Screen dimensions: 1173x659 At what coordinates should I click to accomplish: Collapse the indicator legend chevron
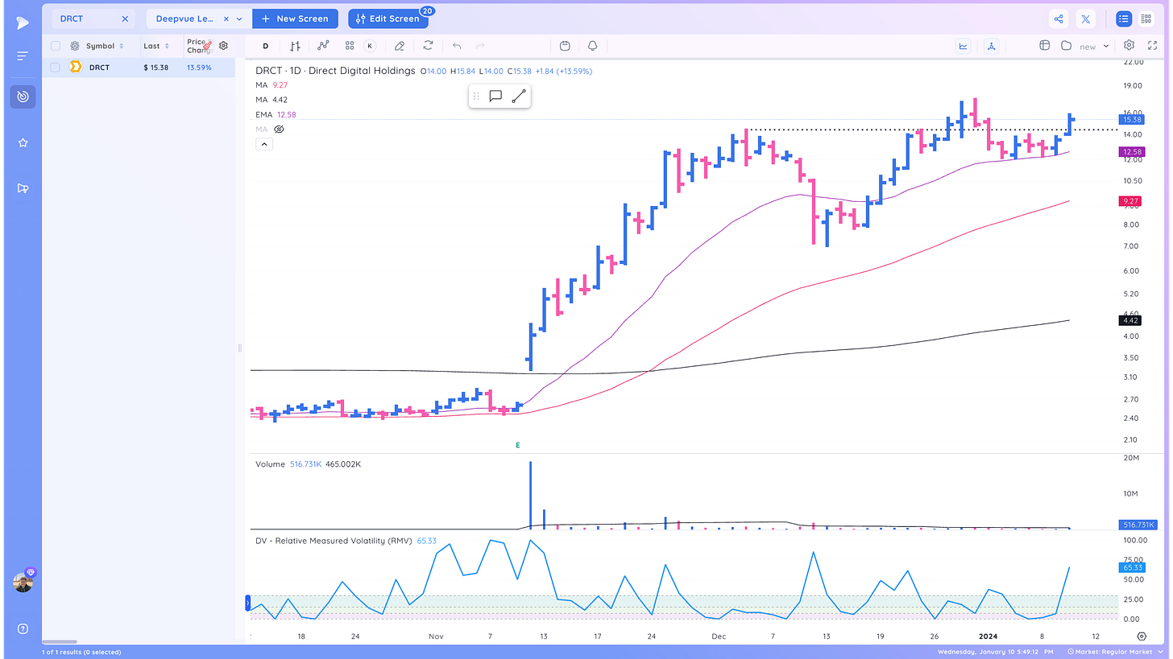point(264,144)
